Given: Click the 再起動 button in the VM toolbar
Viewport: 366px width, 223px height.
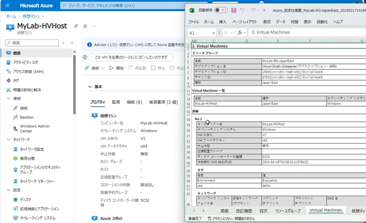Looking at the screenshot, I should pyautogui.click(x=137, y=68).
